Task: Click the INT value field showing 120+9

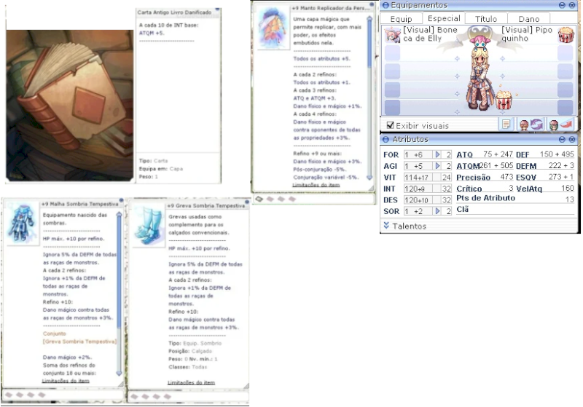Action: 423,189
